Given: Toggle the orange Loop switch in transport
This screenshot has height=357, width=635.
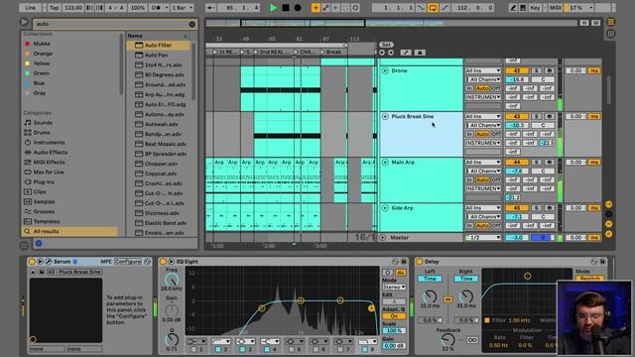Looking at the screenshot, I should coord(433,8).
